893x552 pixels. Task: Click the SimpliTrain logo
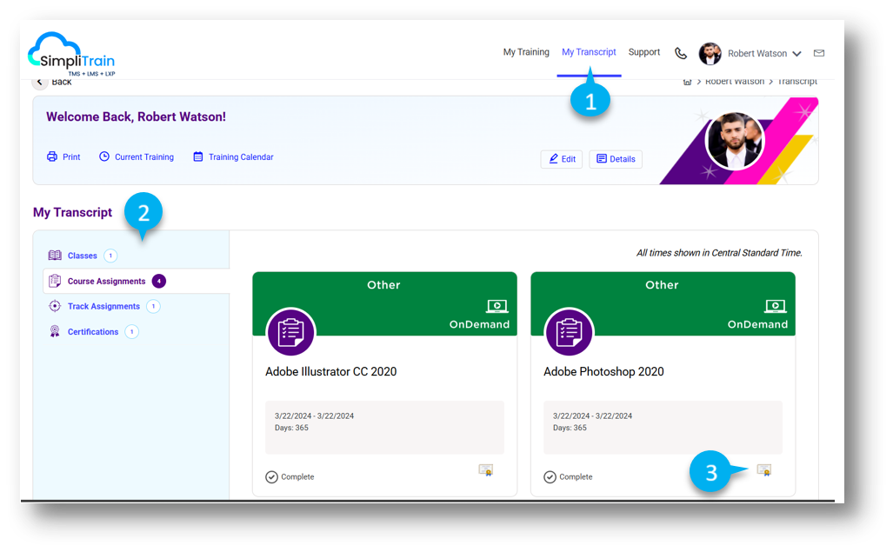pos(71,53)
